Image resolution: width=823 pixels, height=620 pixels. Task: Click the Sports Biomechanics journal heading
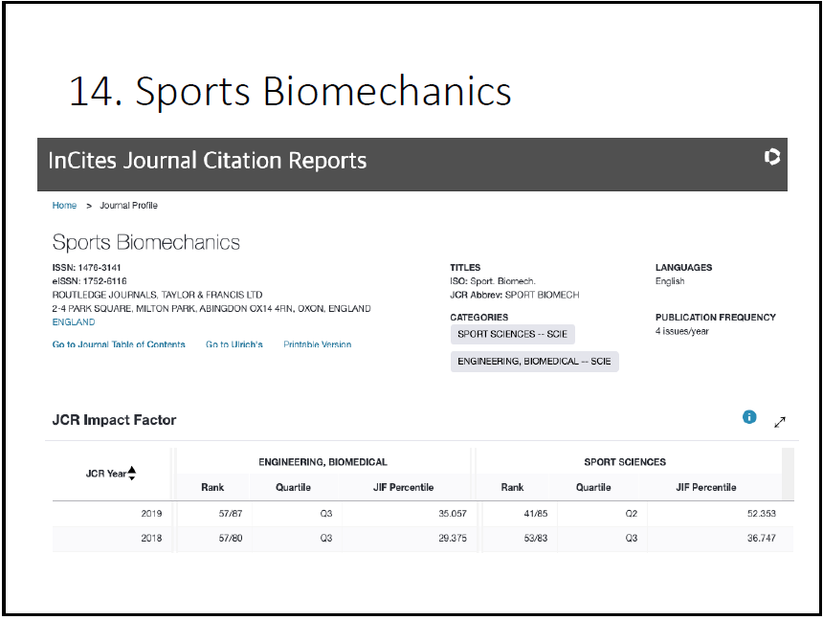[x=146, y=242]
